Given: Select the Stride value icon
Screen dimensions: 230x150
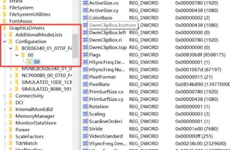Looking at the screenshot, I should tap(85, 129).
